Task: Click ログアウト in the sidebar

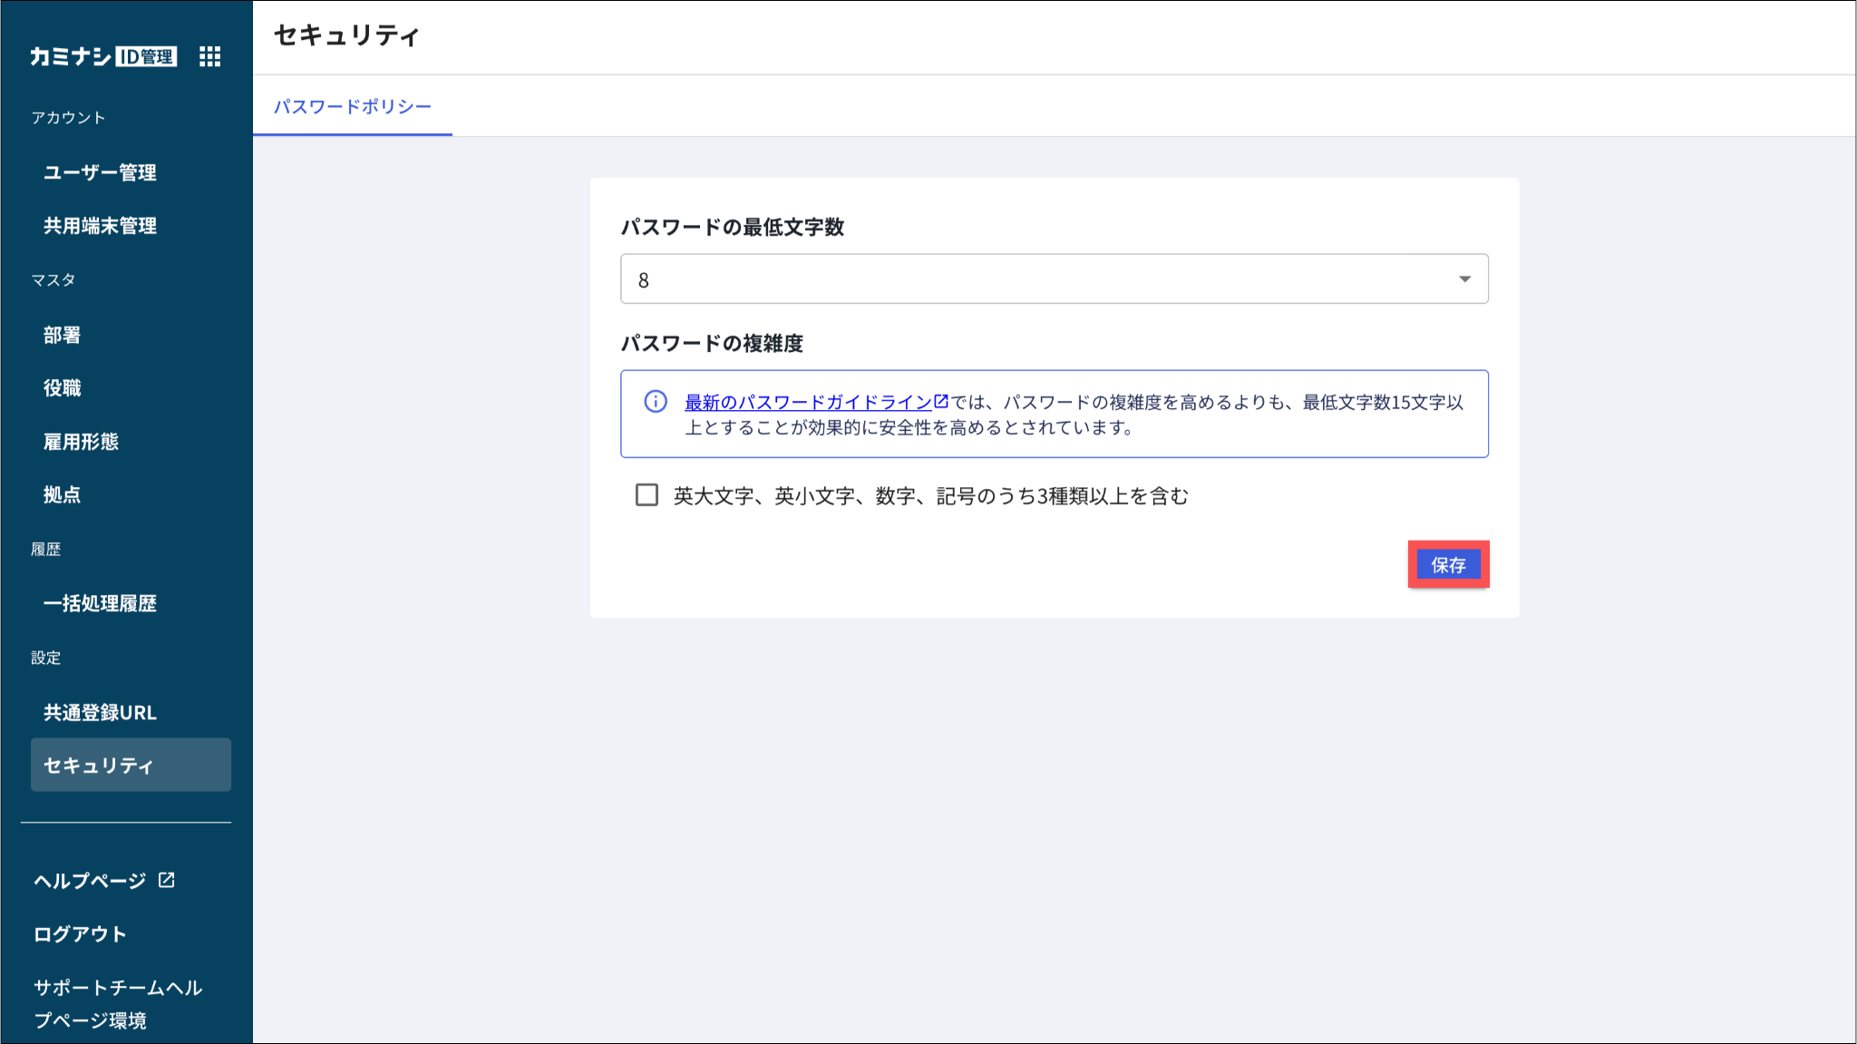Action: tap(80, 933)
